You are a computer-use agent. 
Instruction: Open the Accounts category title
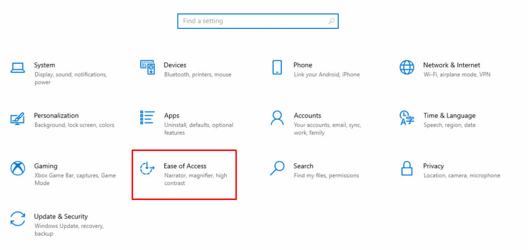click(x=307, y=115)
